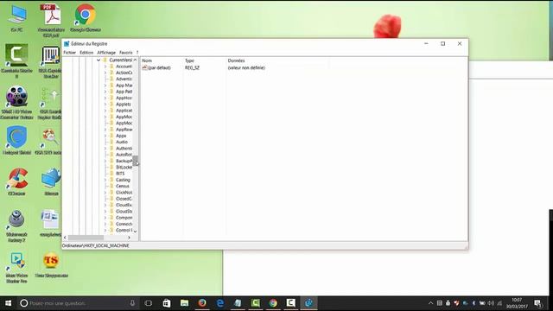Switch to the green Camtasia taskbar icon
Viewport: 553px width, 311px height.
(x=256, y=303)
